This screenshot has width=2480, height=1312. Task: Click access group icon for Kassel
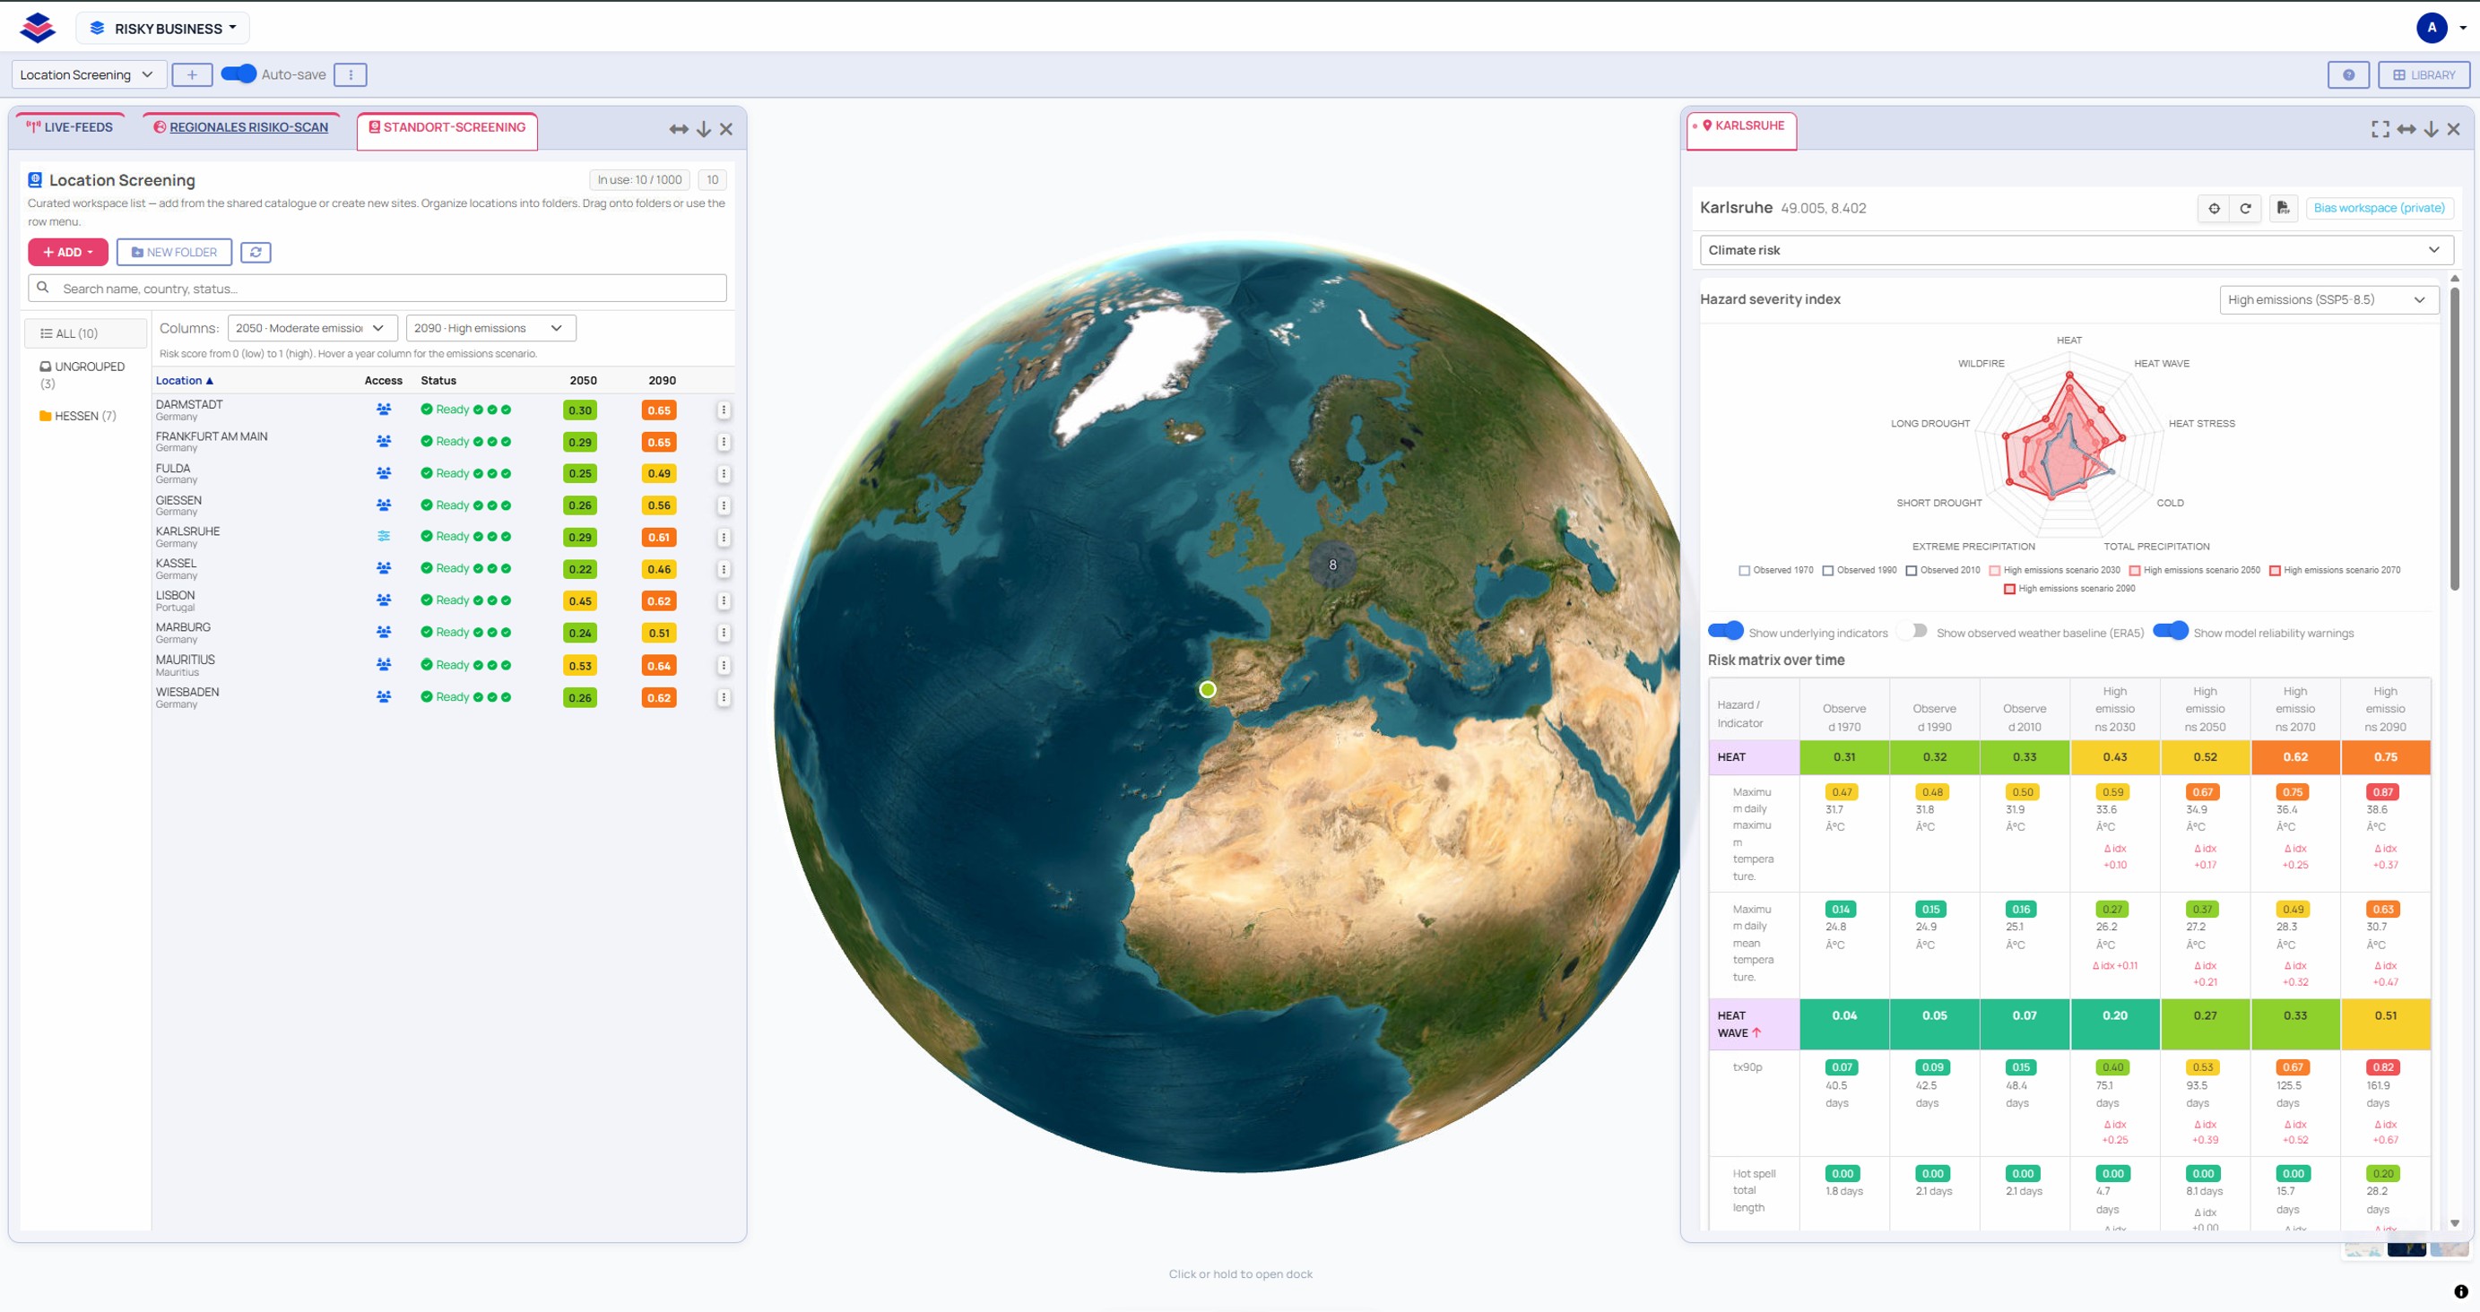tap(383, 569)
